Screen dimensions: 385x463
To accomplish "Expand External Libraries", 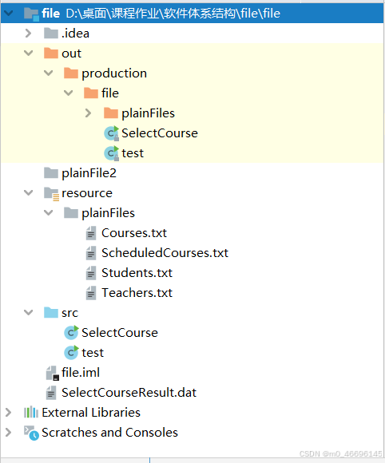I will [9, 413].
